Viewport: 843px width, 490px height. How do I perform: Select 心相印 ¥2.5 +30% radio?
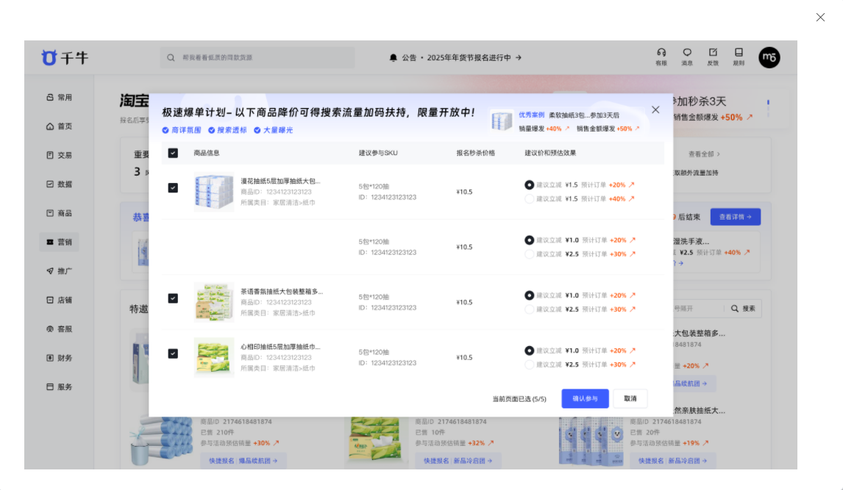529,364
